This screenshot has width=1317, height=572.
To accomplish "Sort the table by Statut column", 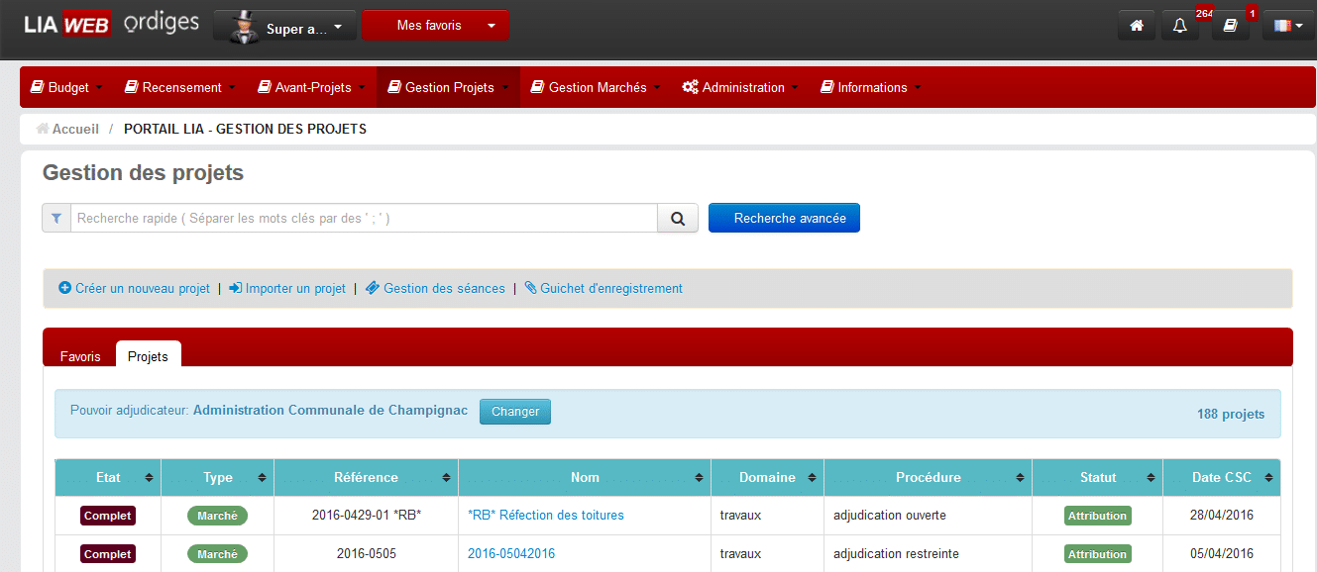I will pos(1098,477).
